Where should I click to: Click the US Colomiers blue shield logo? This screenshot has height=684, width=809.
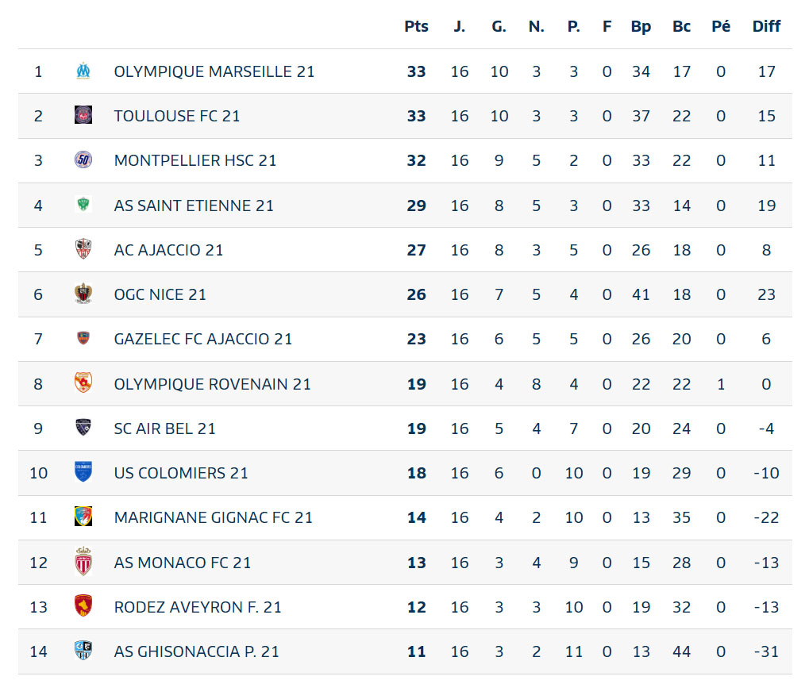83,472
